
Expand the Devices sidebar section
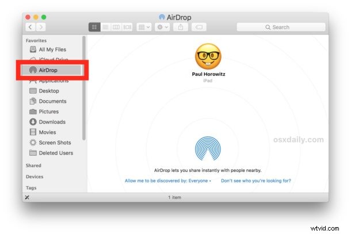pyautogui.click(x=35, y=177)
